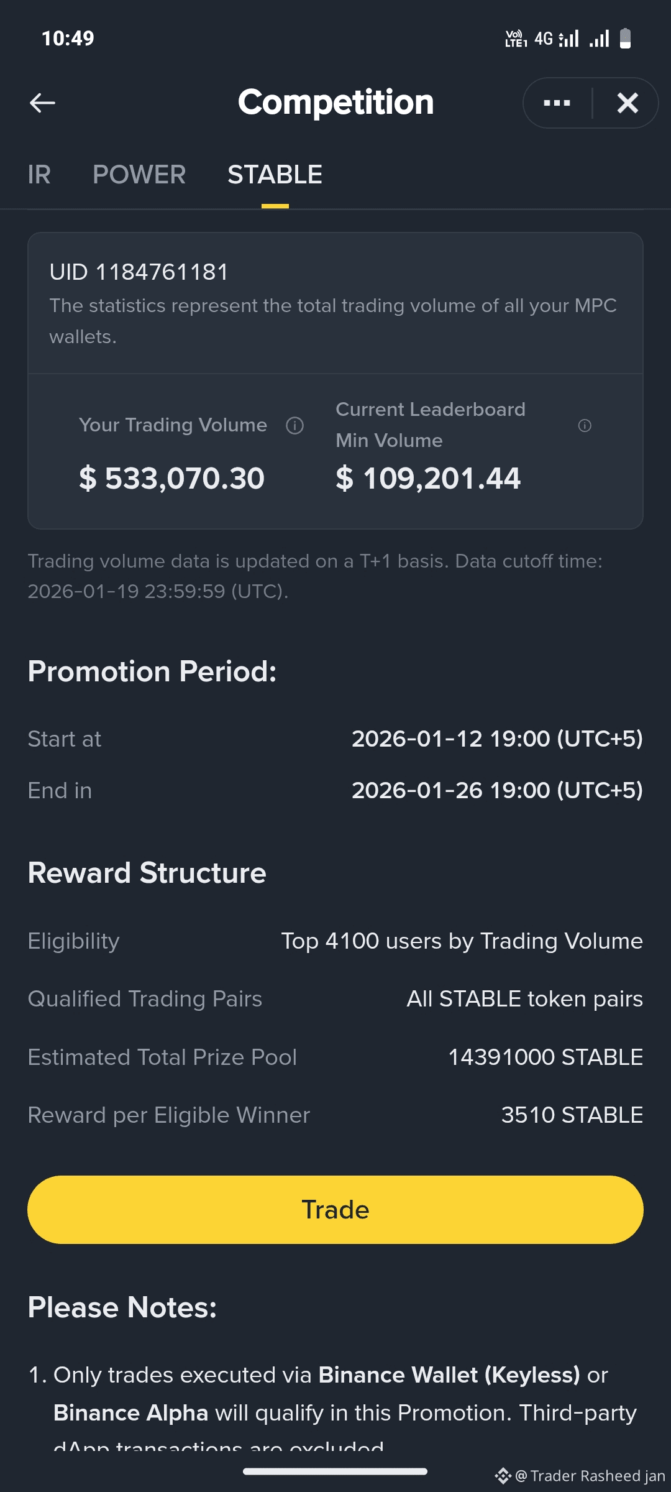
Task: Tap info icon beside Current Leaderboard Min Volume
Action: tap(585, 425)
